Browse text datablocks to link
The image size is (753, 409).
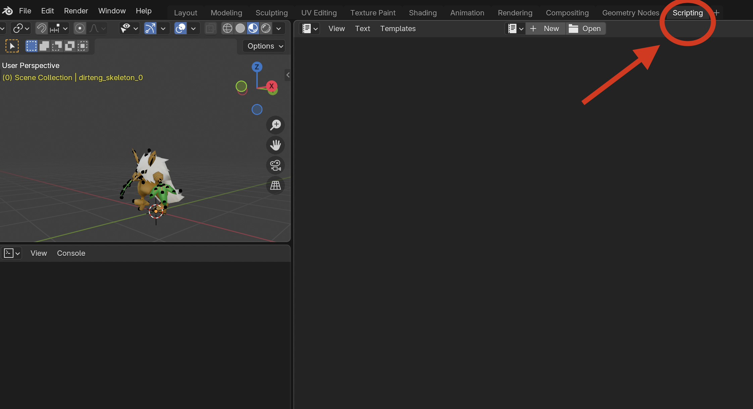[515, 29]
